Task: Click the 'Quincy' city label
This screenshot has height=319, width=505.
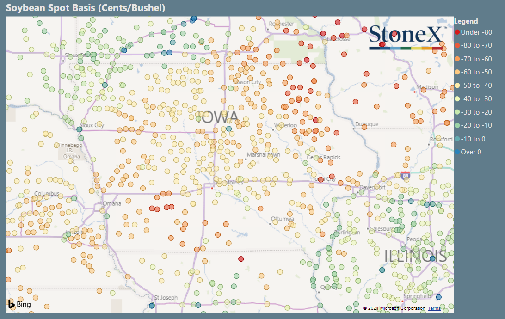Action: [329, 288]
